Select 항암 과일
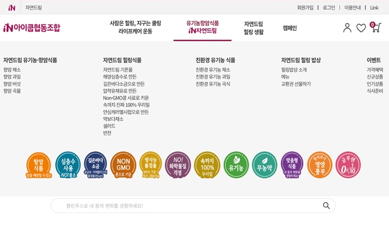 tap(12, 77)
